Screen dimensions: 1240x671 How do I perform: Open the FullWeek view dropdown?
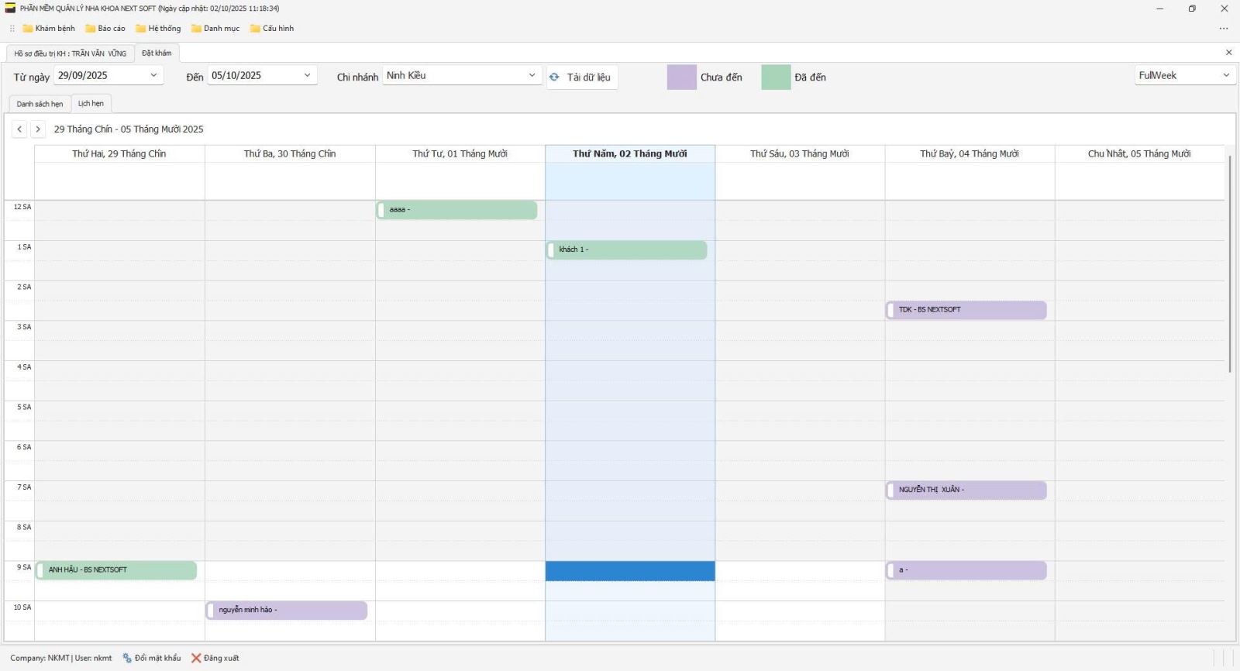[x=1226, y=75]
